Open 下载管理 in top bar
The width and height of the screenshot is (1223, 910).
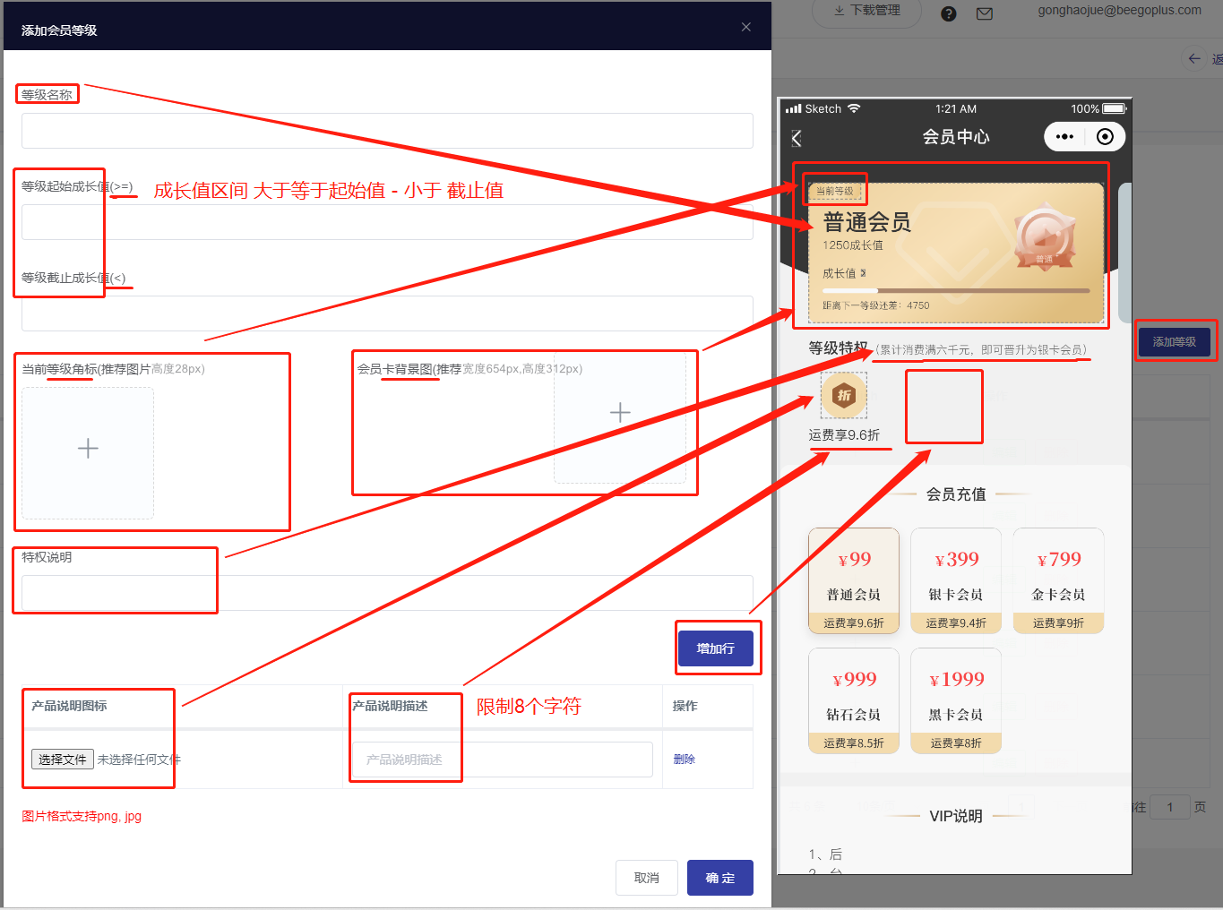click(866, 11)
